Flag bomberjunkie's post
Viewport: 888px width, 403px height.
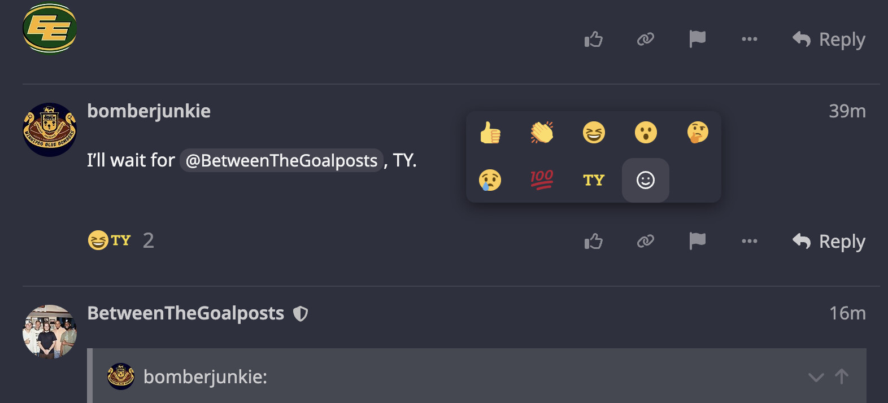coord(698,242)
